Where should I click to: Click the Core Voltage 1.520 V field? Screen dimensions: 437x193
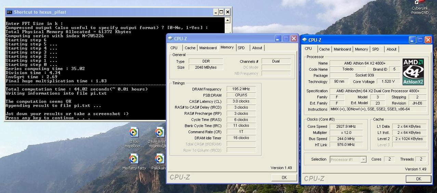coord(388,82)
